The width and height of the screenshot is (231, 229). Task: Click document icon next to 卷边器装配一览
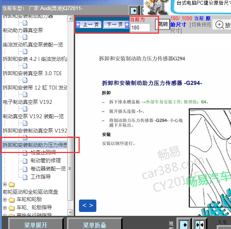(25, 169)
